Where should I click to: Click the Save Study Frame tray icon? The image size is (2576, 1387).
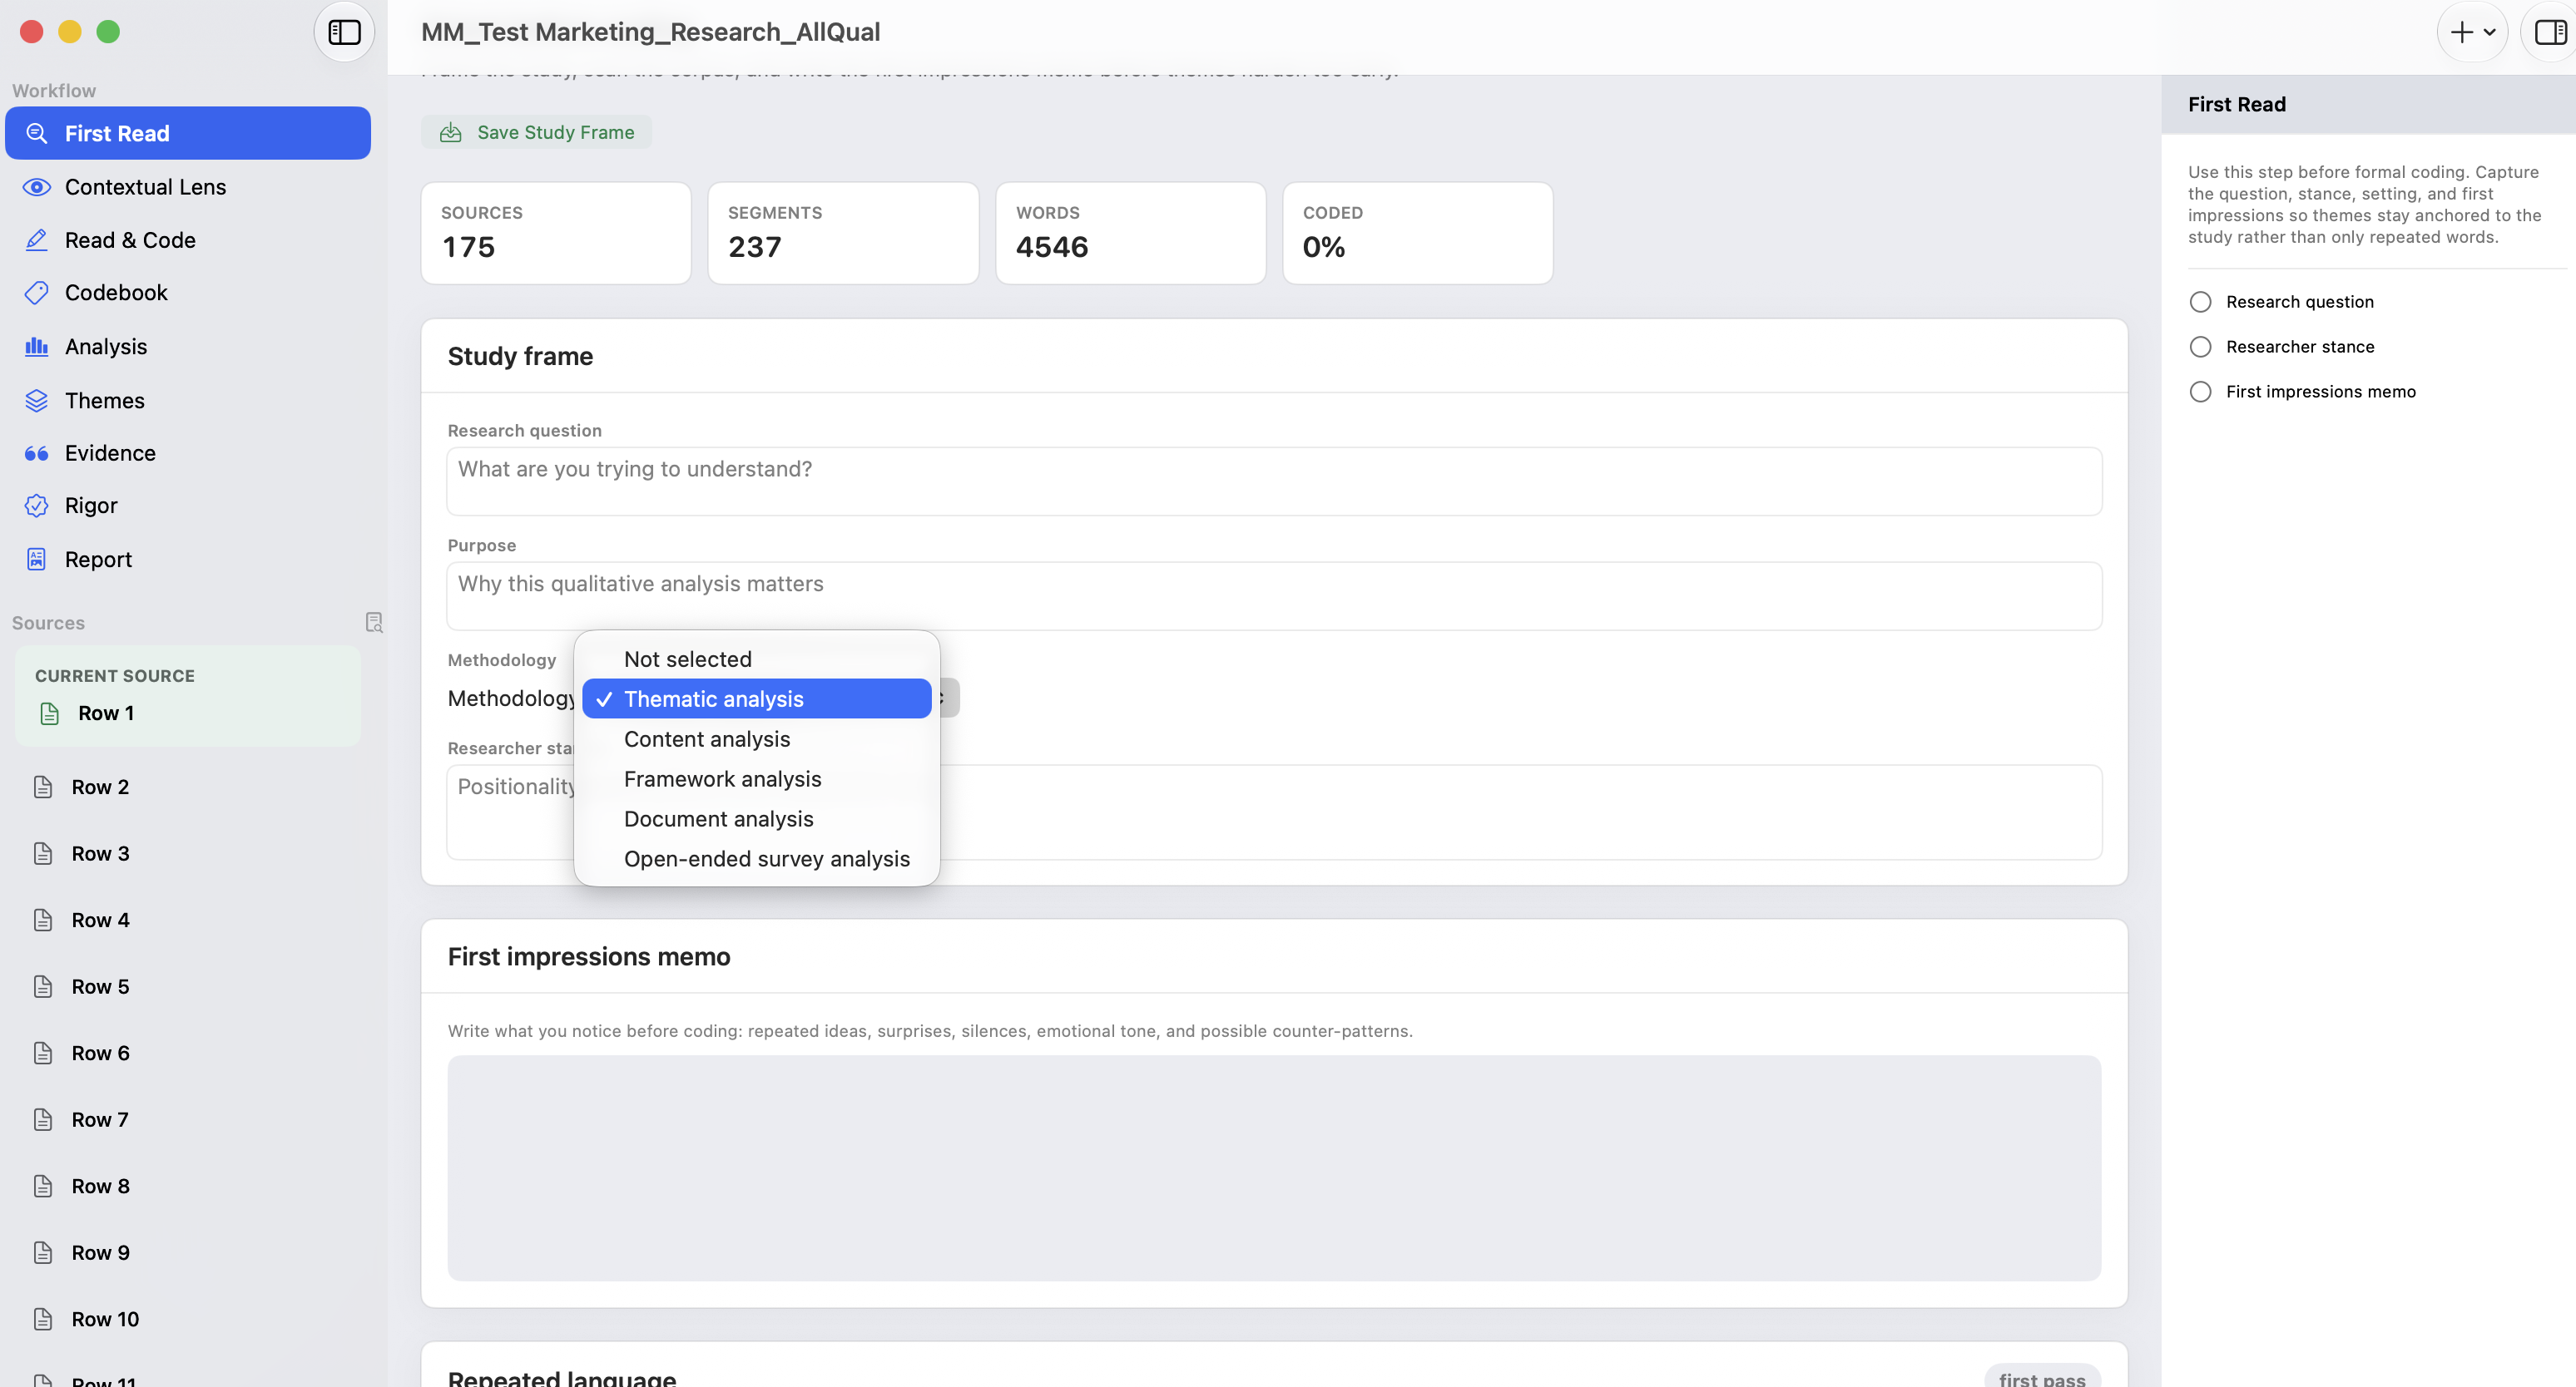451,132
